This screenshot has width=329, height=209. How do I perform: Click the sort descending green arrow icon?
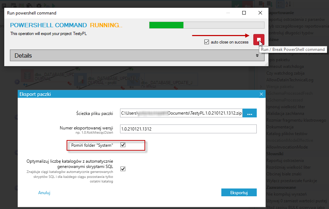click(270, 4)
